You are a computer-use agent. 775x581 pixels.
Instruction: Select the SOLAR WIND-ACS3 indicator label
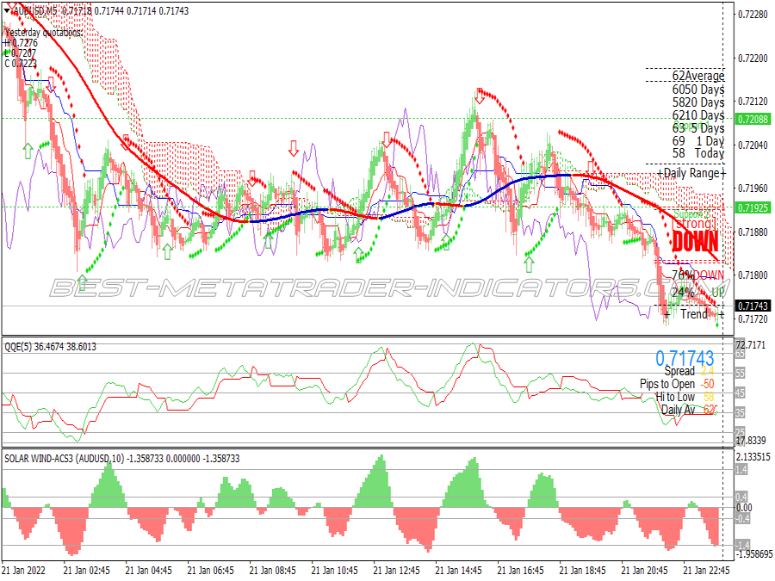122,459
